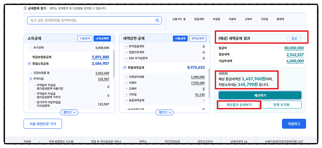Open 공익신고안내 footer link
Screen dimensions: 322x148
point(205,142)
